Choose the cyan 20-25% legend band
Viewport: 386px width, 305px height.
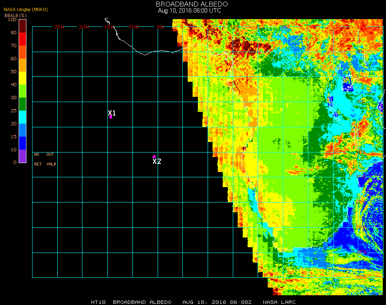click(x=22, y=117)
